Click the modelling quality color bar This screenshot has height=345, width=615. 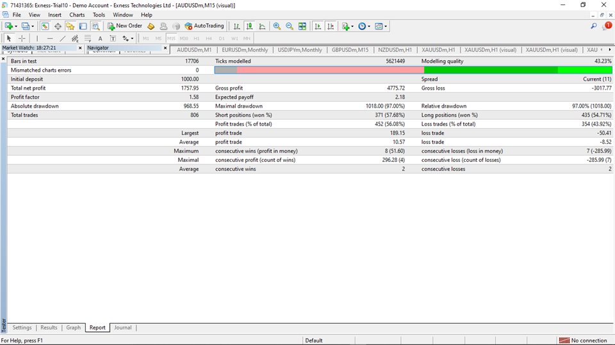click(413, 70)
